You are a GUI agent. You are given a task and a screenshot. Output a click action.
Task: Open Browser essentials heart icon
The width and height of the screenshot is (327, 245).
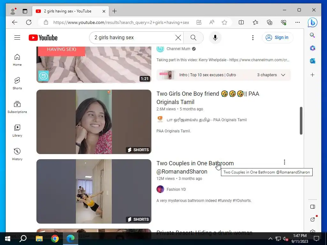pos(284,22)
